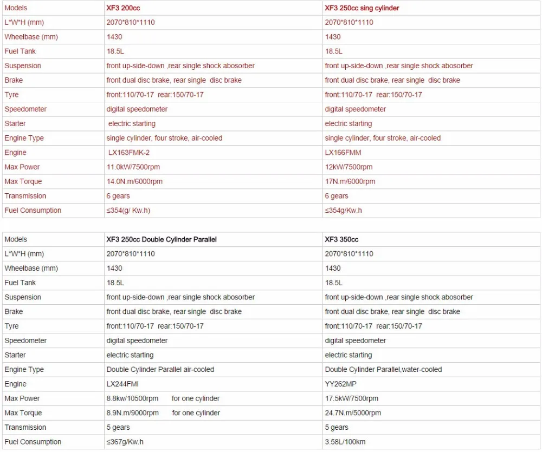Select the 8.9N.m/9000rpm torque value
Viewport: 542px width, 452px height.
click(x=133, y=413)
